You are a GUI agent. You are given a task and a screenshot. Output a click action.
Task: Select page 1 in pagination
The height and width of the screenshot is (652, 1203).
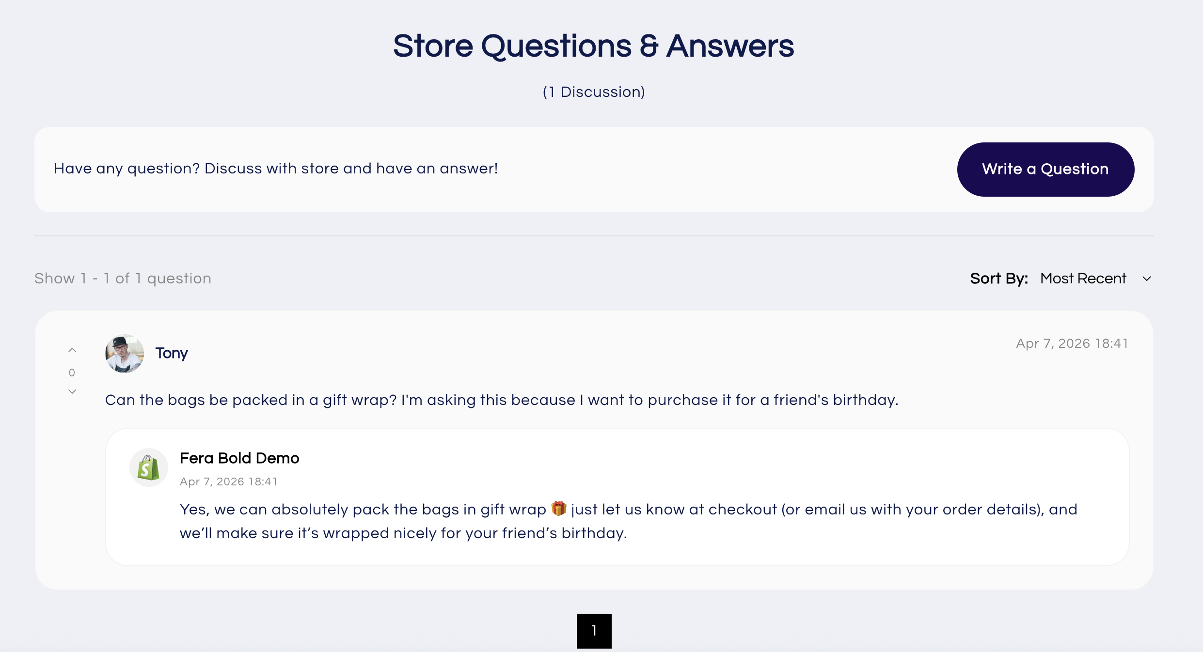(594, 631)
